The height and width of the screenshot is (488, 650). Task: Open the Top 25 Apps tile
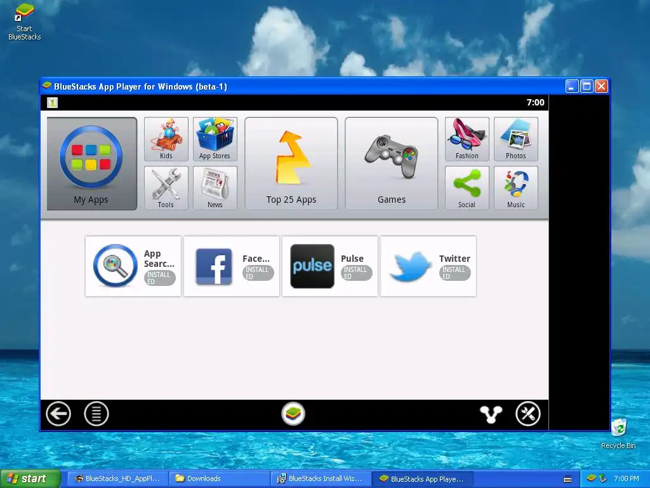291,163
